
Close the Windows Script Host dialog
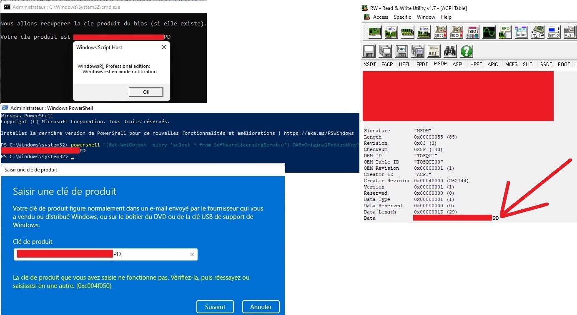(x=164, y=47)
